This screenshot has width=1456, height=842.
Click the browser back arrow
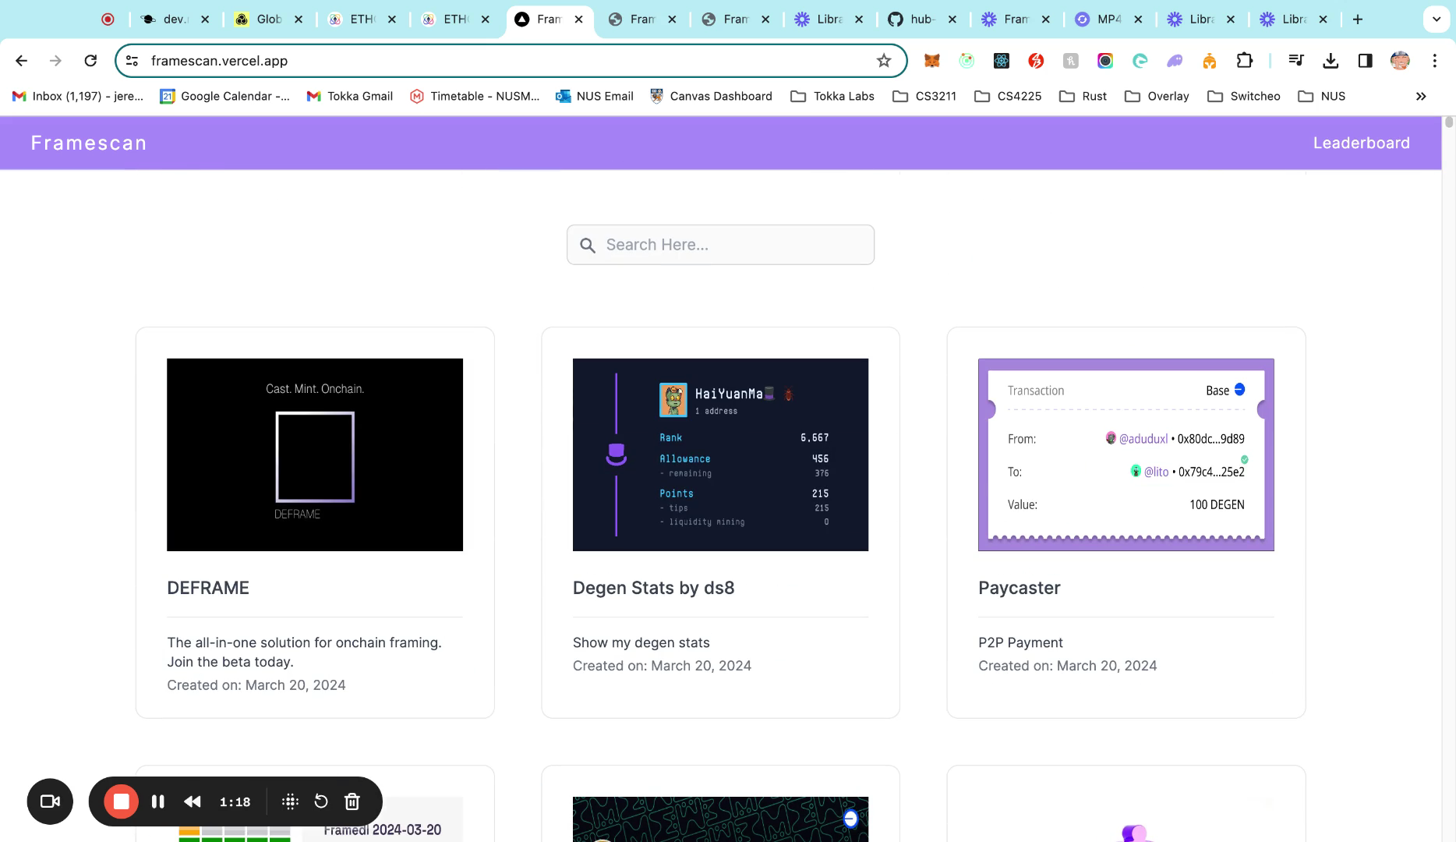coord(21,61)
